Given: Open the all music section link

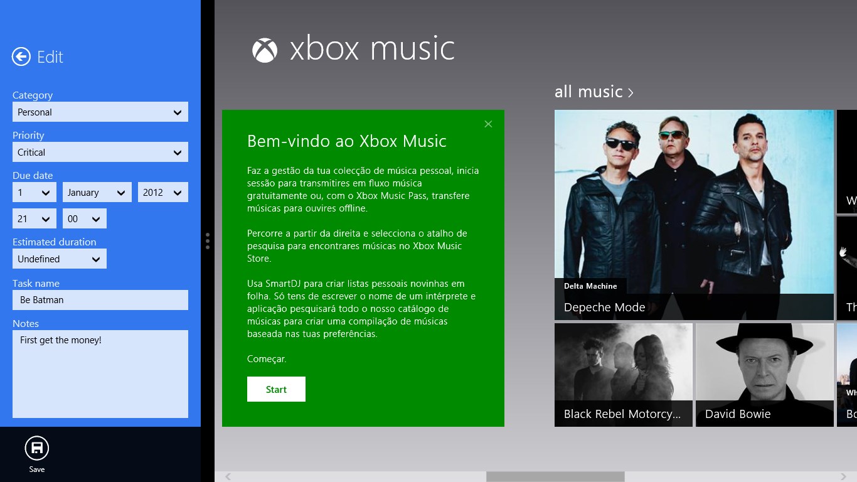Looking at the screenshot, I should (x=594, y=92).
